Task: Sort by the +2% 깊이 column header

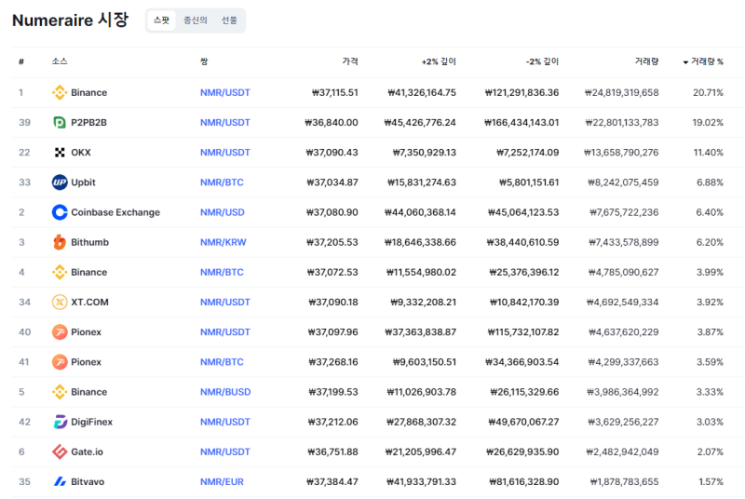Action: (x=439, y=61)
